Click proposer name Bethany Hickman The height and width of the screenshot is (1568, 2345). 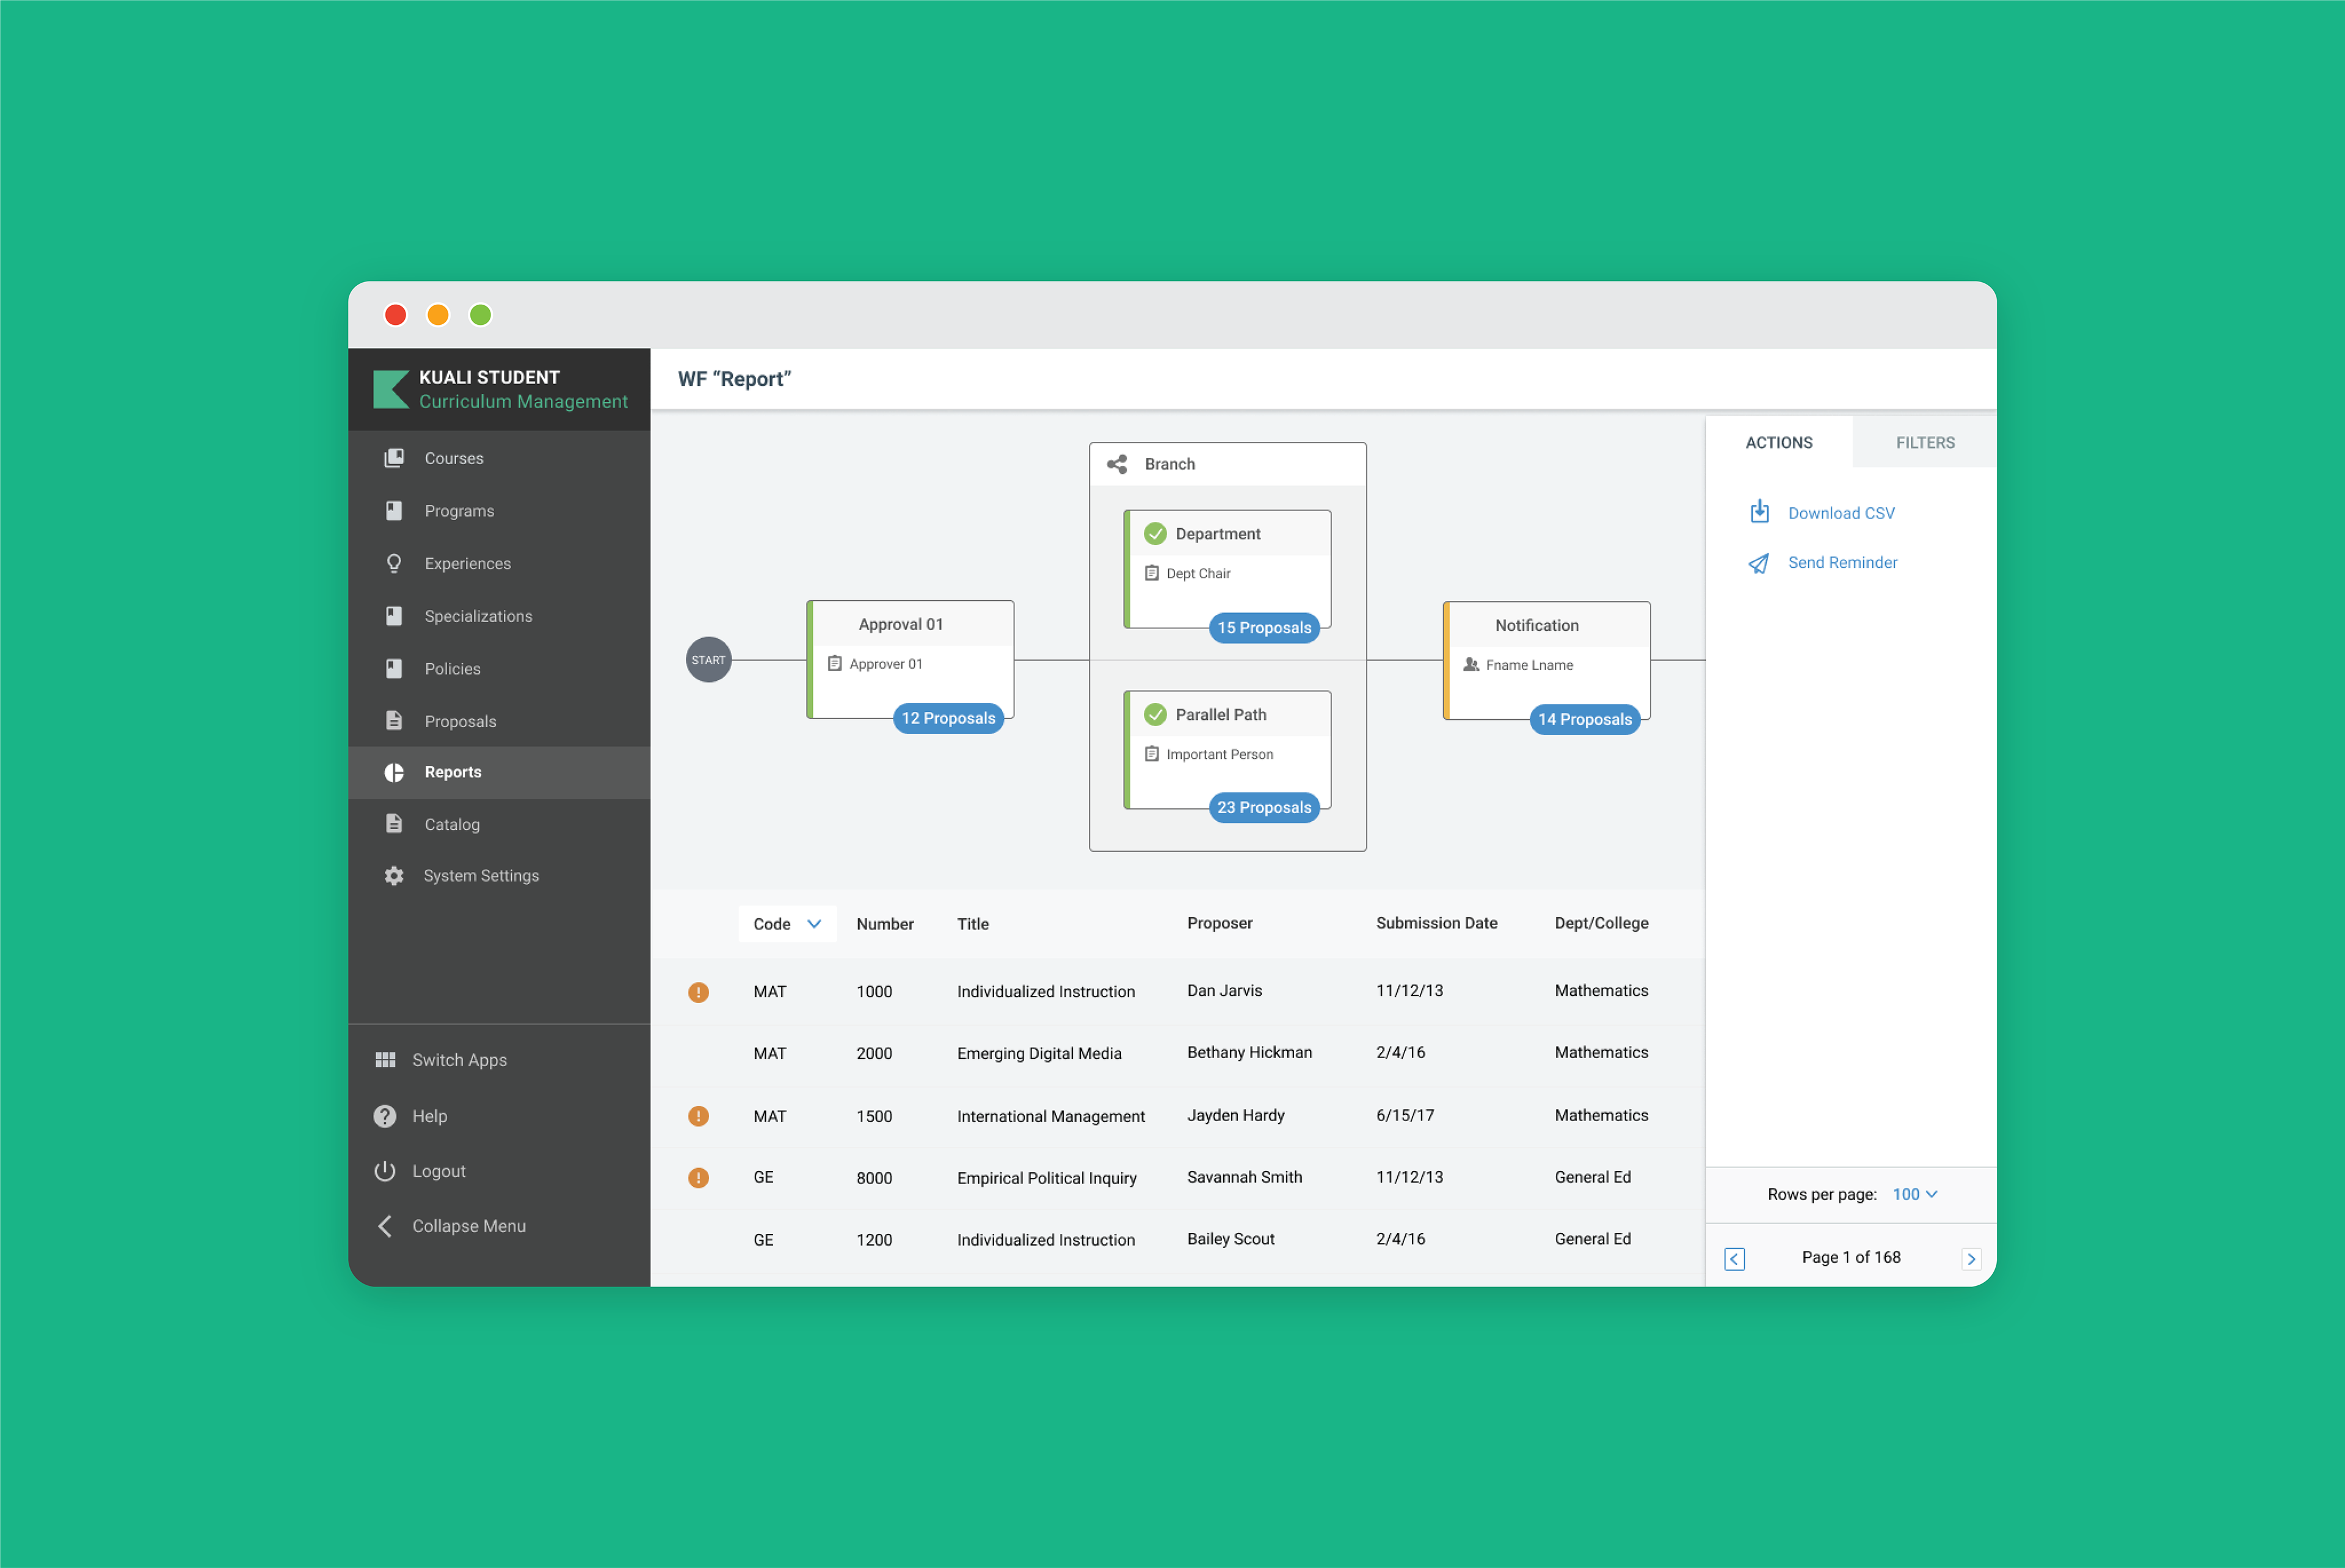click(x=1249, y=1052)
